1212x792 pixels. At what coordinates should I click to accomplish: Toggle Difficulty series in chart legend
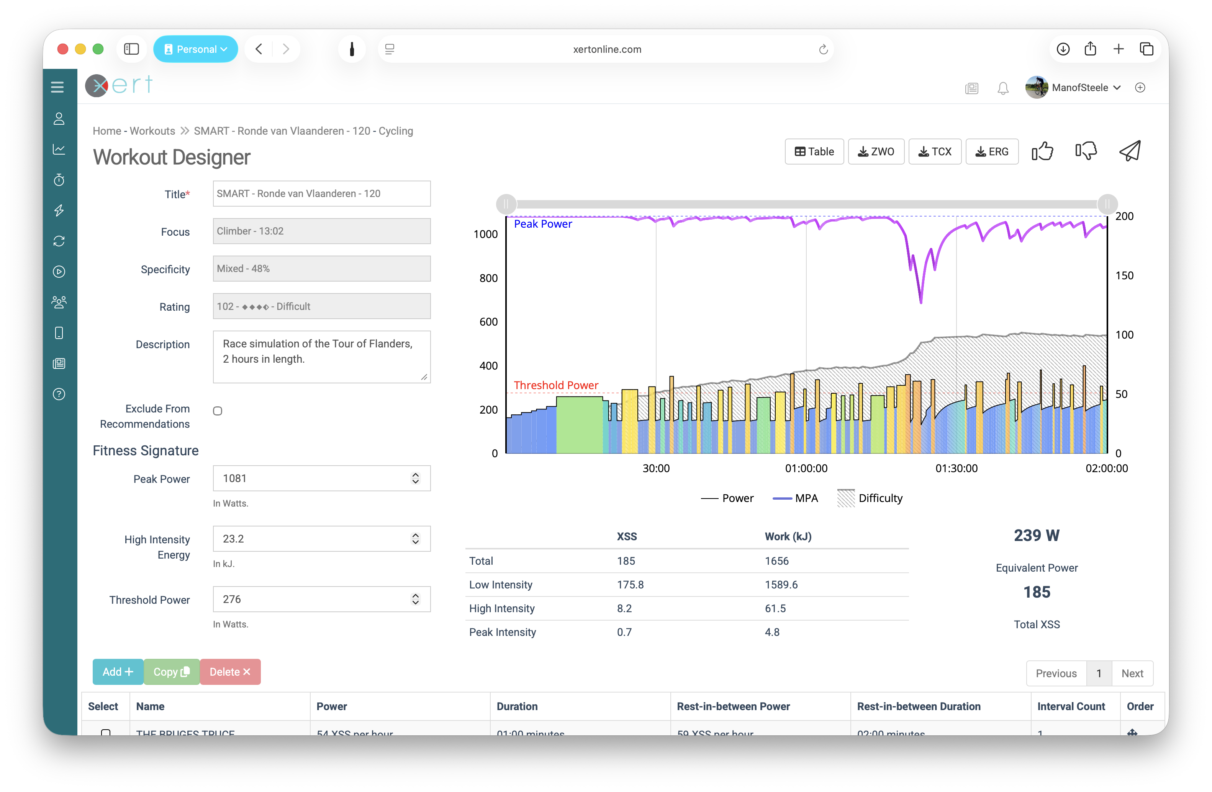click(870, 499)
